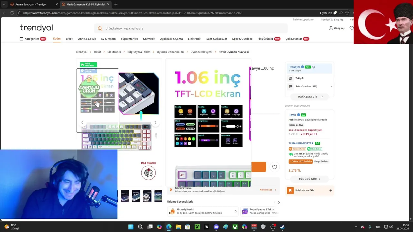Open the Spor & Outdoor category menu
Screen dimensions: 413x232
click(x=242, y=39)
